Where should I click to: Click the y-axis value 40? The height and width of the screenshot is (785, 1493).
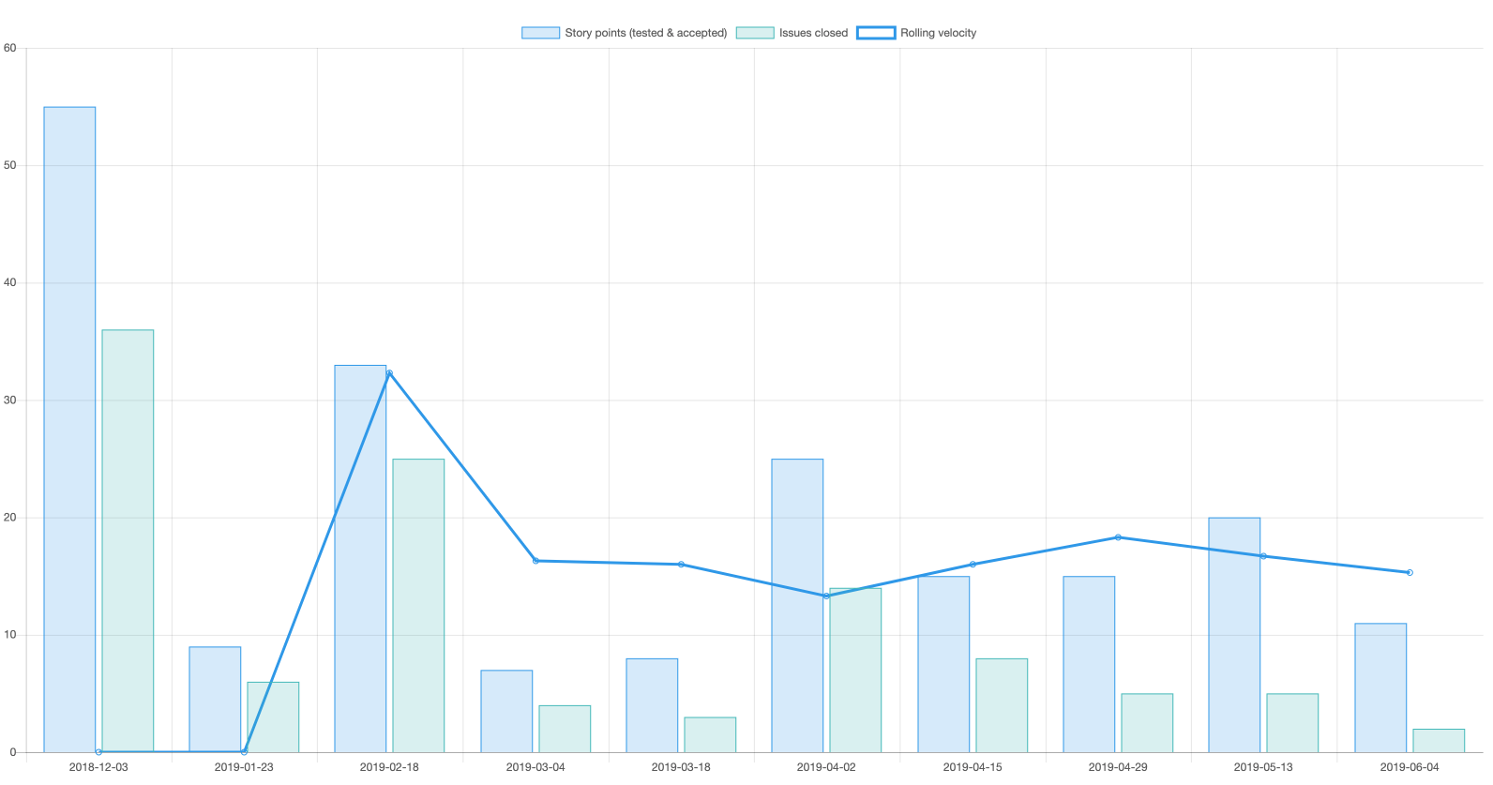[10, 282]
